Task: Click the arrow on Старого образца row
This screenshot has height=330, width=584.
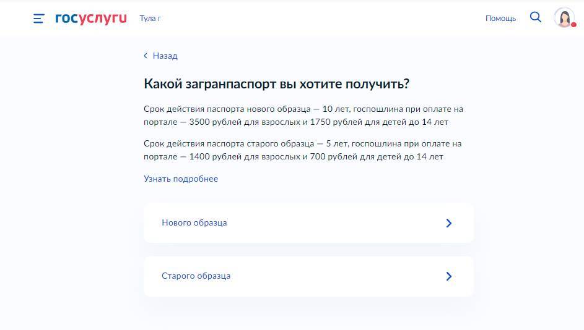Action: tap(449, 276)
